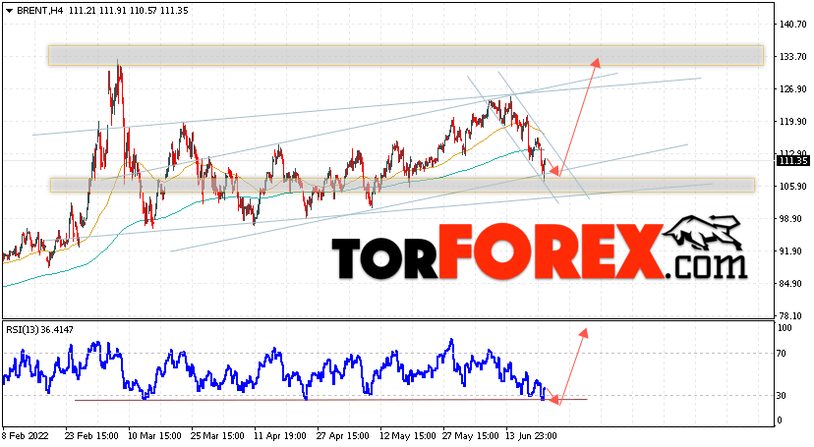Click the BRENT,H4 chart title text
The height and width of the screenshot is (447, 814).
pos(40,11)
